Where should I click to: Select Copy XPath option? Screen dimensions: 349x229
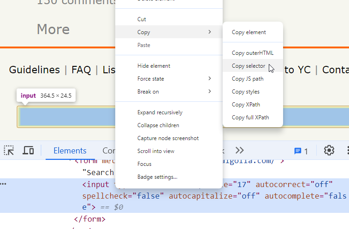pos(245,105)
